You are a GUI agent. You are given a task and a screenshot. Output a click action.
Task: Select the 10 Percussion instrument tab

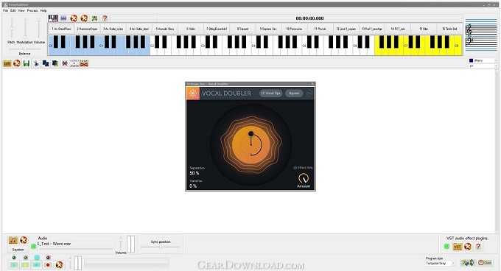click(x=294, y=29)
